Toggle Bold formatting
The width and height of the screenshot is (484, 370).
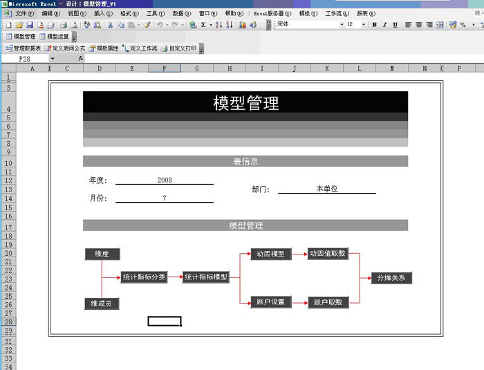(x=374, y=25)
